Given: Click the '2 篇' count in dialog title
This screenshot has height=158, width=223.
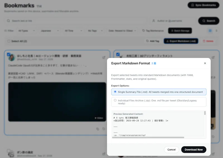Looking at the screenshot, I should tap(154, 63).
